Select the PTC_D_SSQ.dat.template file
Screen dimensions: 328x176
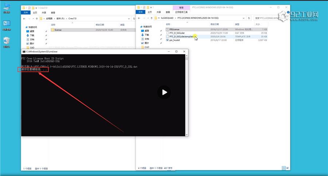pos(216,37)
